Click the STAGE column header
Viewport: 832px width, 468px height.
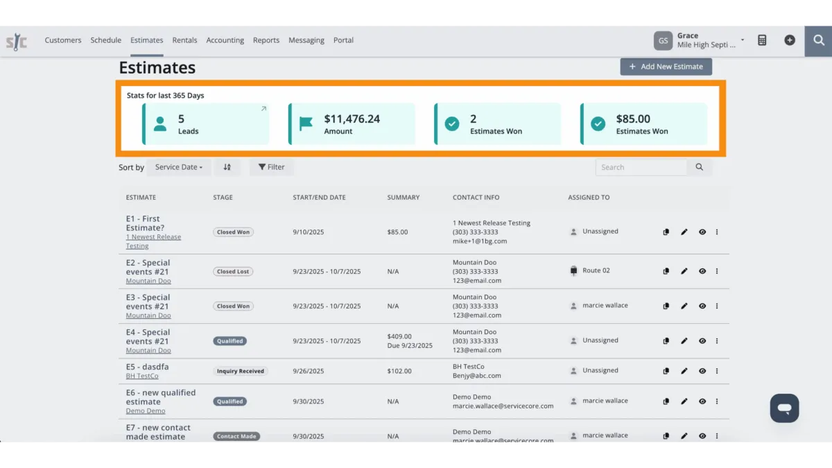click(223, 198)
